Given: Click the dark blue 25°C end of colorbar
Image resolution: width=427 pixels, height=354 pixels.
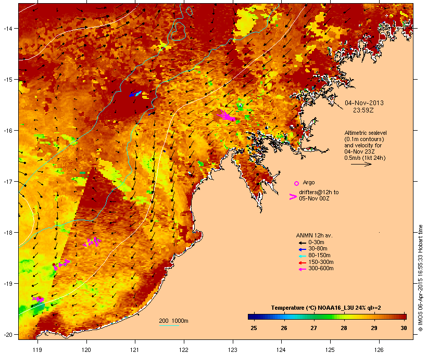Looking at the screenshot, I should [254, 317].
